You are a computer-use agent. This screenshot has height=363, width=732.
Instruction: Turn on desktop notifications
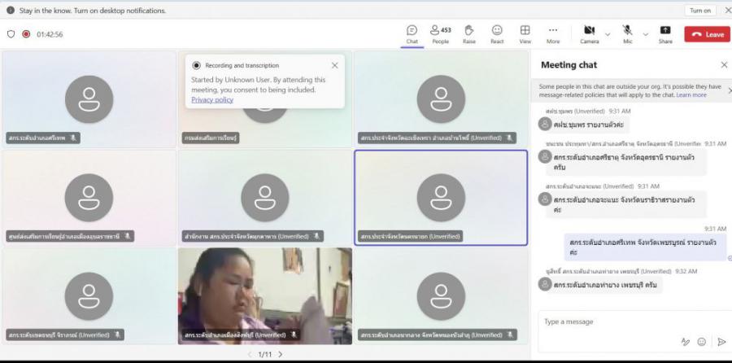click(699, 11)
